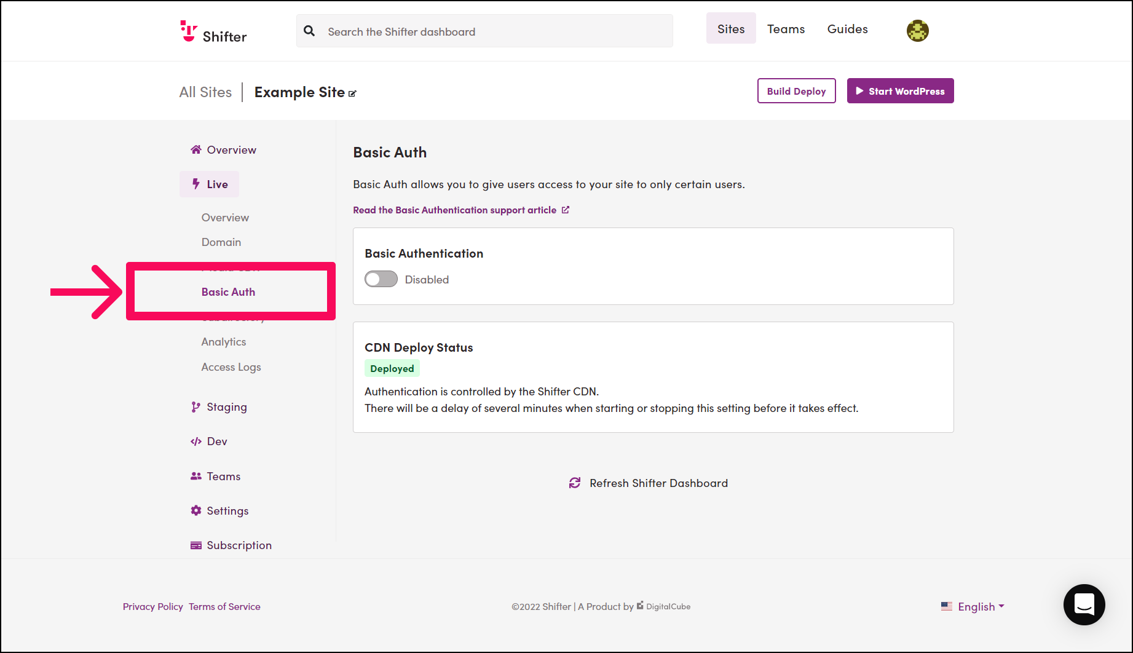The width and height of the screenshot is (1133, 653).
Task: Click the Shifter logo
Action: (x=213, y=31)
